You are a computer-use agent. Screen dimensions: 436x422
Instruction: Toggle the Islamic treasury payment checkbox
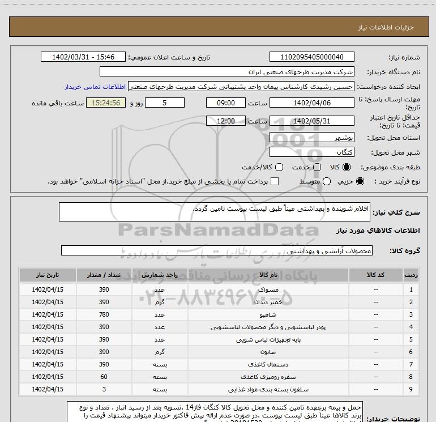275,181
